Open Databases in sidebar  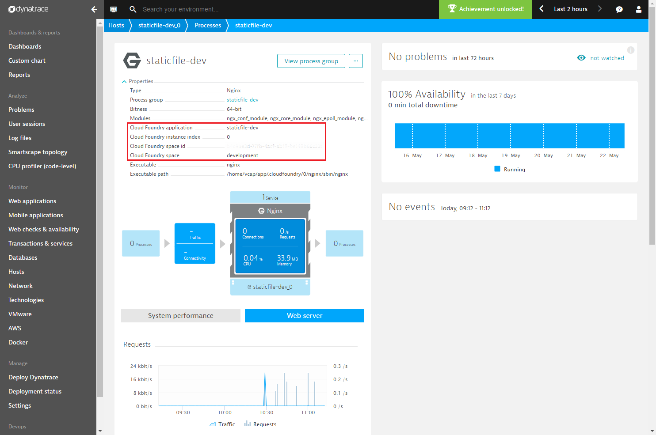[x=23, y=257]
